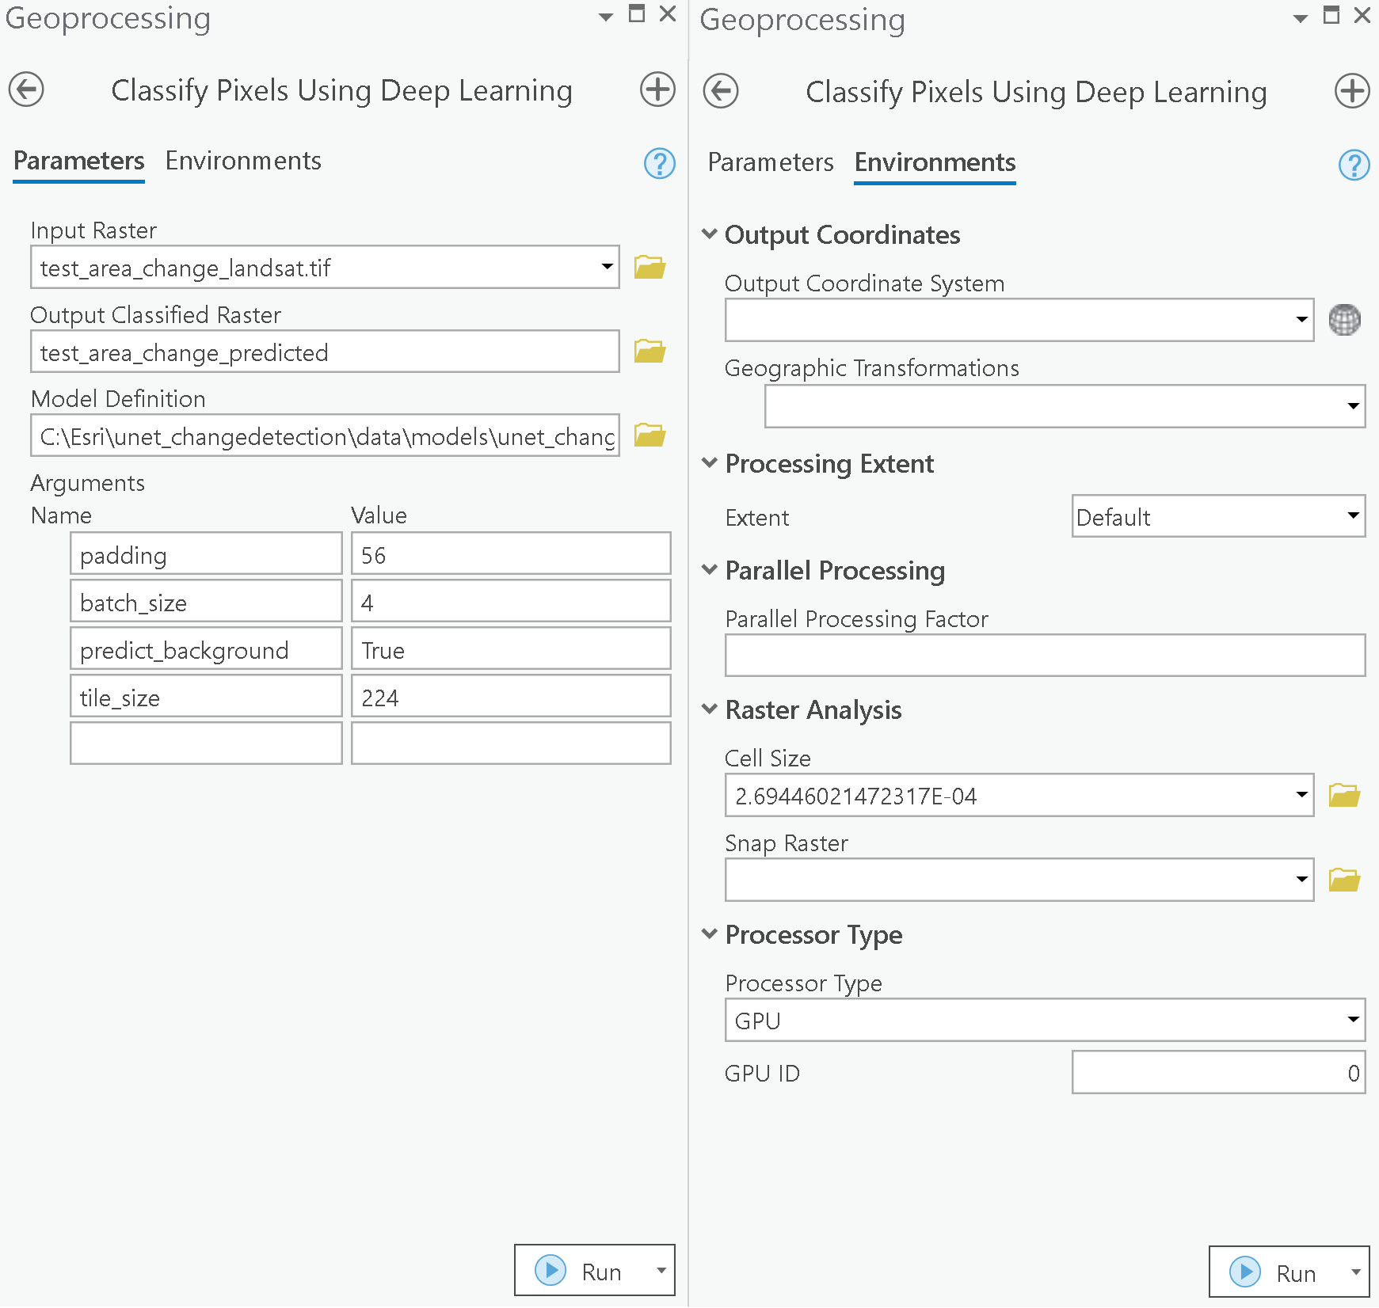
Task: Collapse the Processor Type section
Action: (710, 934)
